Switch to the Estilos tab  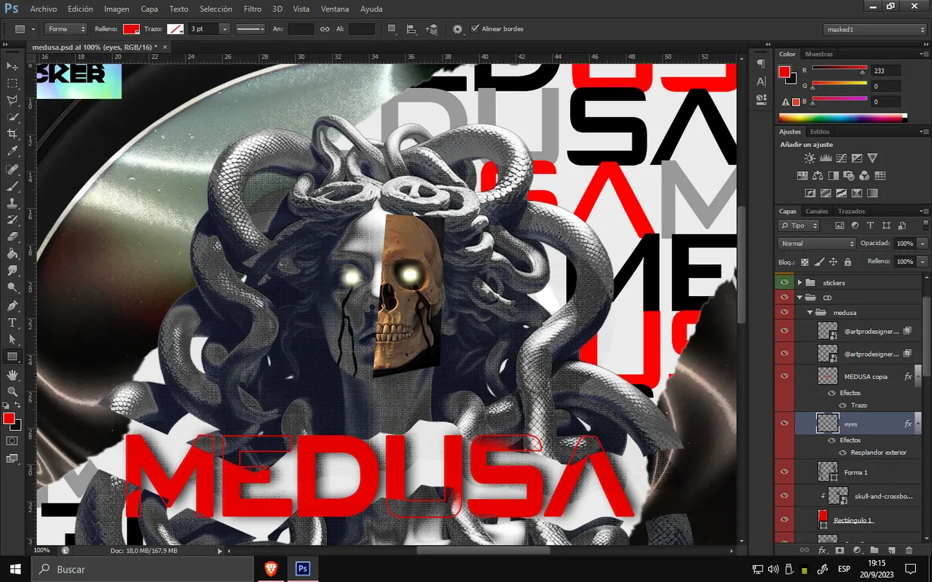tap(820, 132)
